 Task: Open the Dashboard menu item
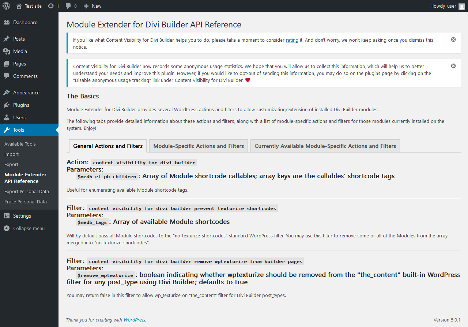click(29, 22)
